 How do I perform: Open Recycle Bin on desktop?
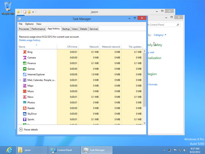(x=8, y=8)
